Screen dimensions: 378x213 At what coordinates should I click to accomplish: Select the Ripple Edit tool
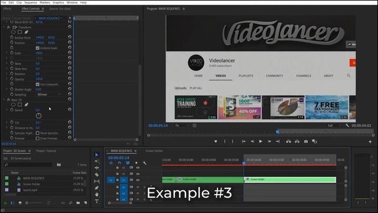pos(97,167)
